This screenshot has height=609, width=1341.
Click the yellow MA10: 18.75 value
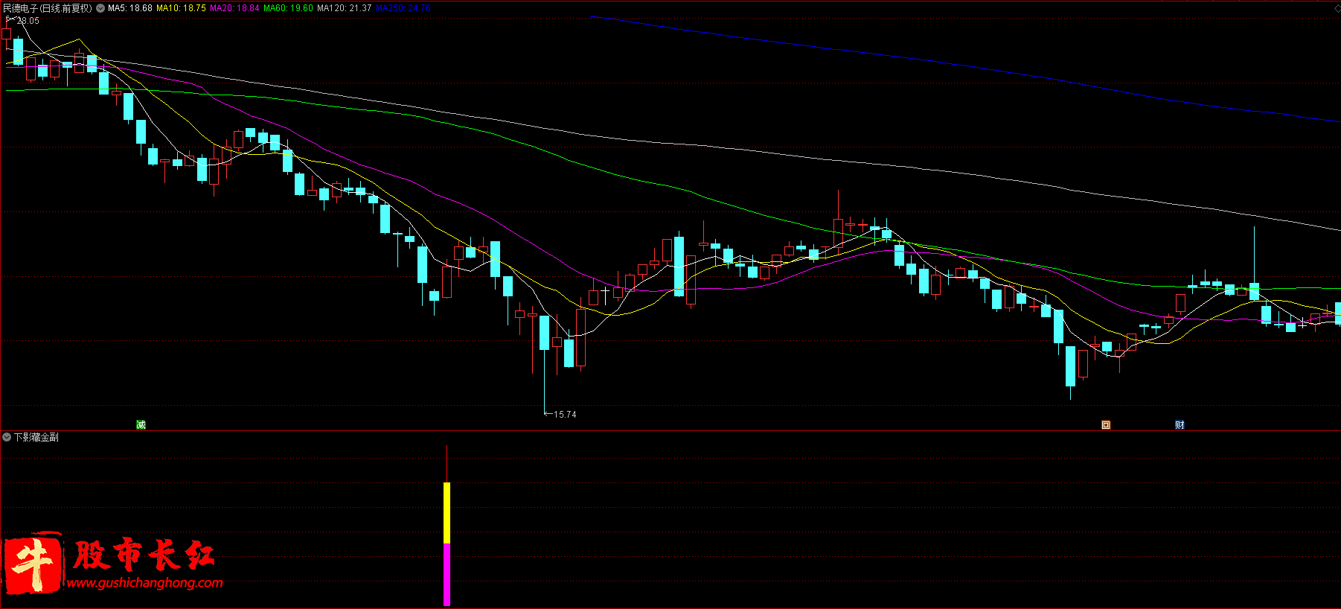[181, 8]
